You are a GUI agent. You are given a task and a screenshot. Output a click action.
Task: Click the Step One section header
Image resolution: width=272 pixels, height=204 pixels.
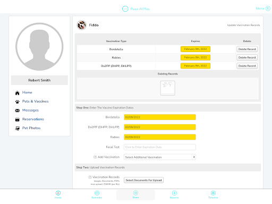click(168, 108)
